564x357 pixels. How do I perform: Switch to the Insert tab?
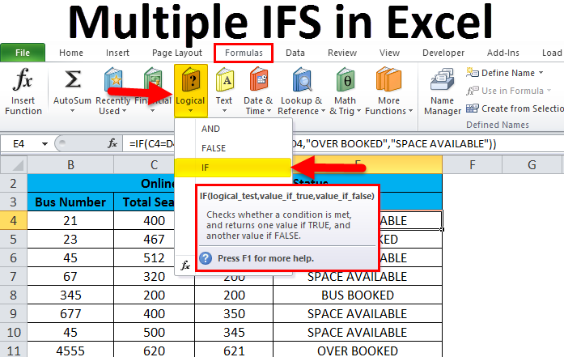[117, 53]
